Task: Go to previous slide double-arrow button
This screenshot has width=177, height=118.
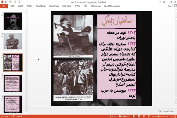Action: pyautogui.click(x=176, y=101)
